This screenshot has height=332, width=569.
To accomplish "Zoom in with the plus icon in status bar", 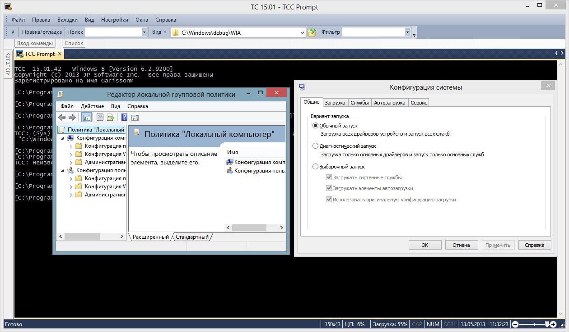I will tap(553, 324).
